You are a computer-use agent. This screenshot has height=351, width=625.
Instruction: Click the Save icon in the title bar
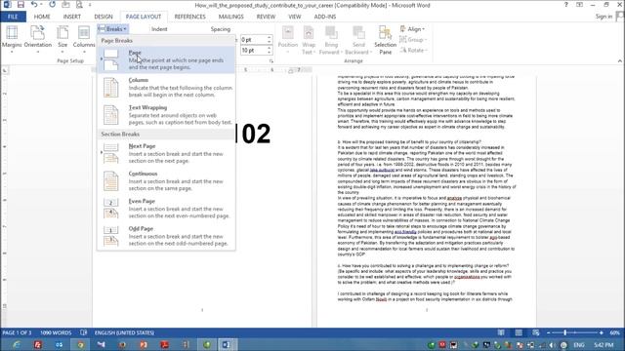(21, 5)
